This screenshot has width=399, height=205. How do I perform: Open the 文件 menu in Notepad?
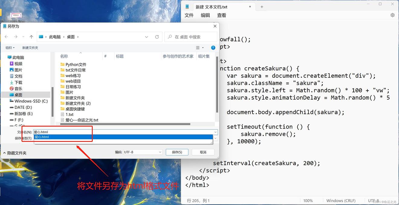pos(189,15)
